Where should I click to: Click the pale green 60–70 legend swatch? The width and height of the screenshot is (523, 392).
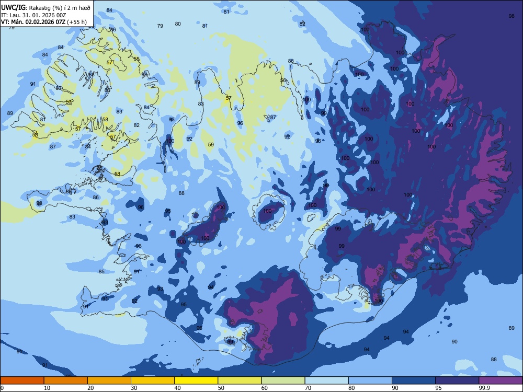(x=283, y=381)
